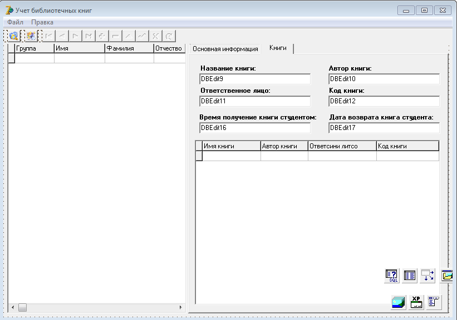Click left arrow of horizontal scrollbar
The height and width of the screenshot is (320, 457).
coord(13,307)
